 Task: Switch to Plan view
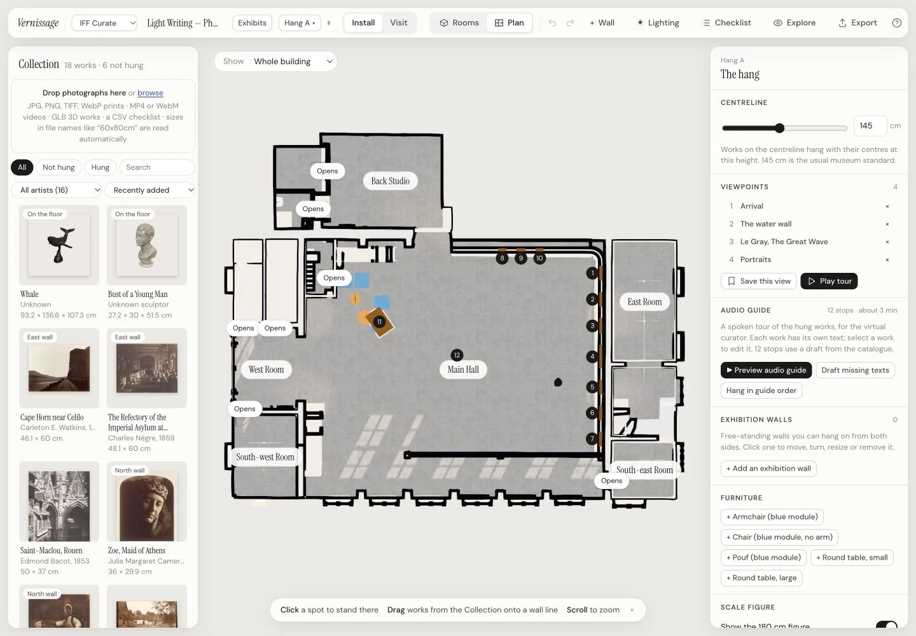(510, 23)
